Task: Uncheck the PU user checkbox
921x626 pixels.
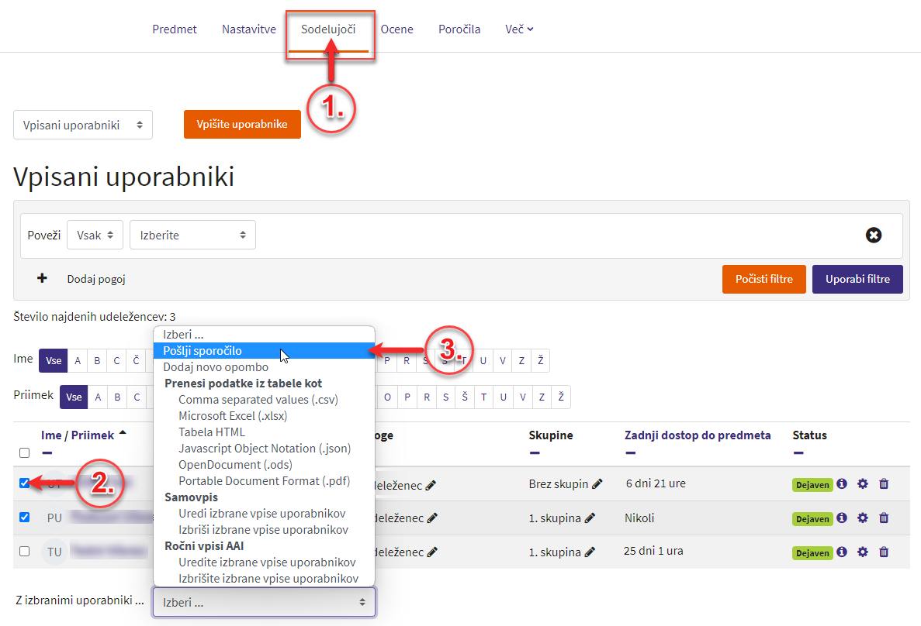Action: 25,517
